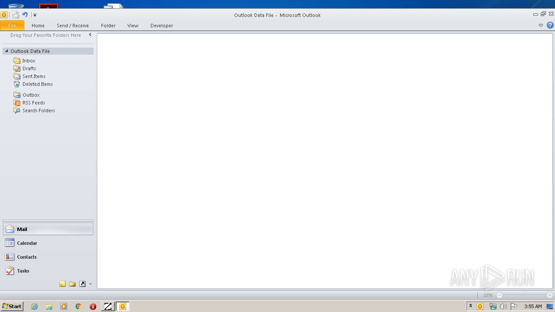Click the Undo arrow in quick access toolbar

coord(25,15)
